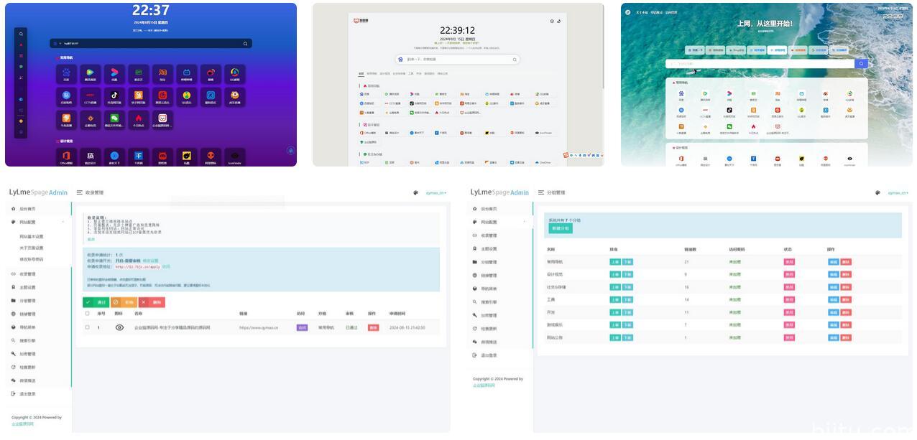Click the magnifier icon in the dark theme search bar
The height and width of the screenshot is (440, 917).
click(245, 44)
